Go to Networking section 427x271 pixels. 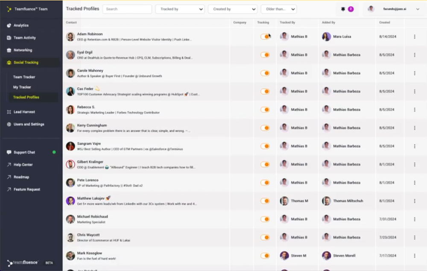click(x=23, y=50)
